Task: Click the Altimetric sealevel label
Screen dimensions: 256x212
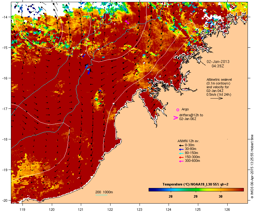Action: 219,79
